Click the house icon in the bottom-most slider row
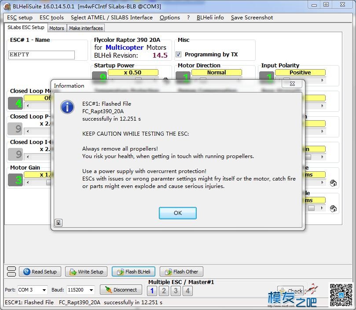This screenshot has height=310, width=356. point(333,208)
